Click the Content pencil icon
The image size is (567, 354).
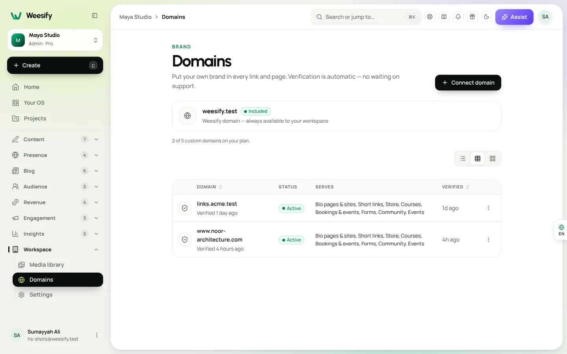(x=15, y=139)
